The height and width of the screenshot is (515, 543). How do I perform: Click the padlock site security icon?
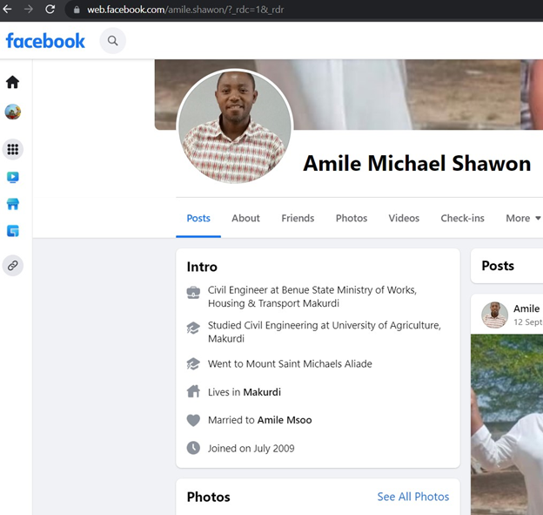[x=77, y=10]
